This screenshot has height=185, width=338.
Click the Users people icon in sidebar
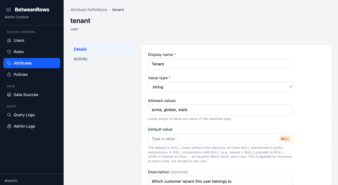(x=9, y=40)
